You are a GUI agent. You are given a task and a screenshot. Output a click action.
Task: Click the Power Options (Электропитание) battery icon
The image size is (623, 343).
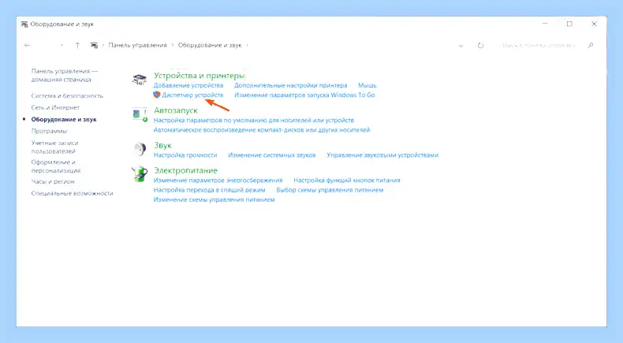pos(140,174)
